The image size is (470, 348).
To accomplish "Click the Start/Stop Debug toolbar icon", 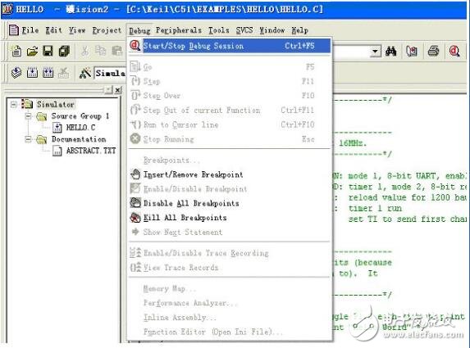I will click(454, 51).
